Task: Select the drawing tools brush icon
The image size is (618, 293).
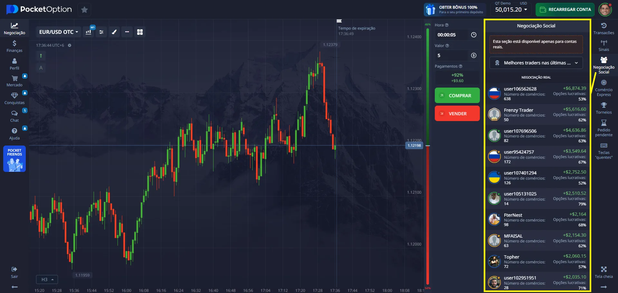Action: [114, 32]
